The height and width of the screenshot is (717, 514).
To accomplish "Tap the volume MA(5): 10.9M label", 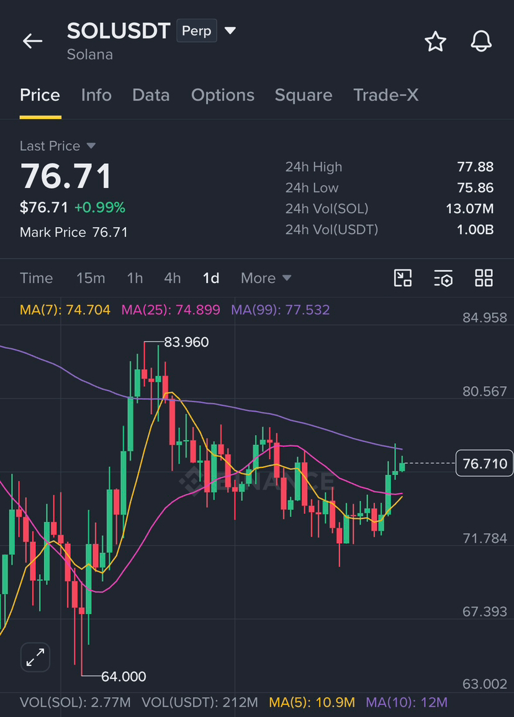I will pos(312,702).
